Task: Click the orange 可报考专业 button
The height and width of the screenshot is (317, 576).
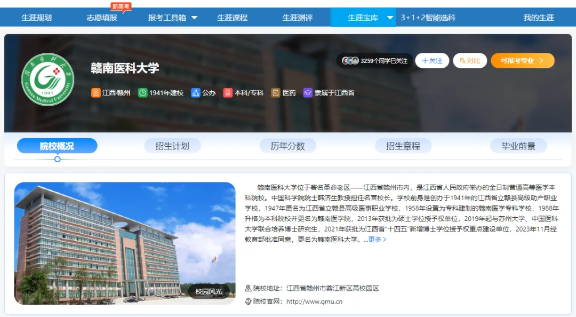Action: pyautogui.click(x=522, y=61)
